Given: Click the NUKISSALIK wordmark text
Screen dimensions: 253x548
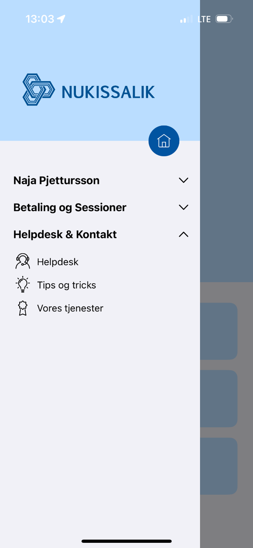Looking at the screenshot, I should tap(108, 92).
